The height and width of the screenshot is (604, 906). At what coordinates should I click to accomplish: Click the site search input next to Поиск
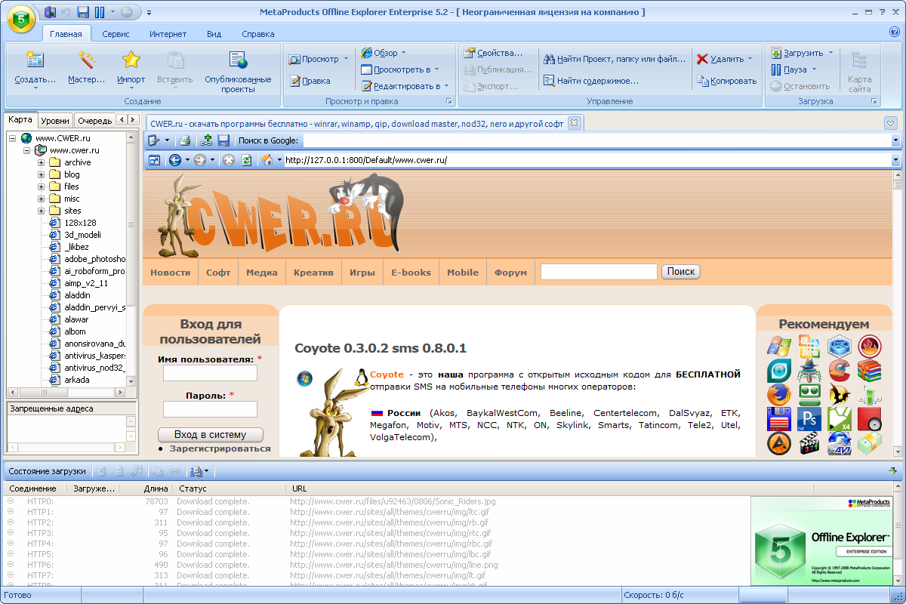click(x=599, y=272)
